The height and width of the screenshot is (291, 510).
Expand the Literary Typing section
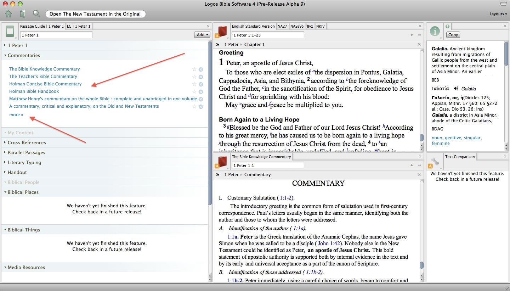(5, 162)
